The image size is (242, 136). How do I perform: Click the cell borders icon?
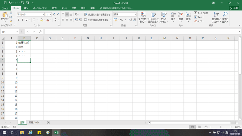click(x=34, y=20)
